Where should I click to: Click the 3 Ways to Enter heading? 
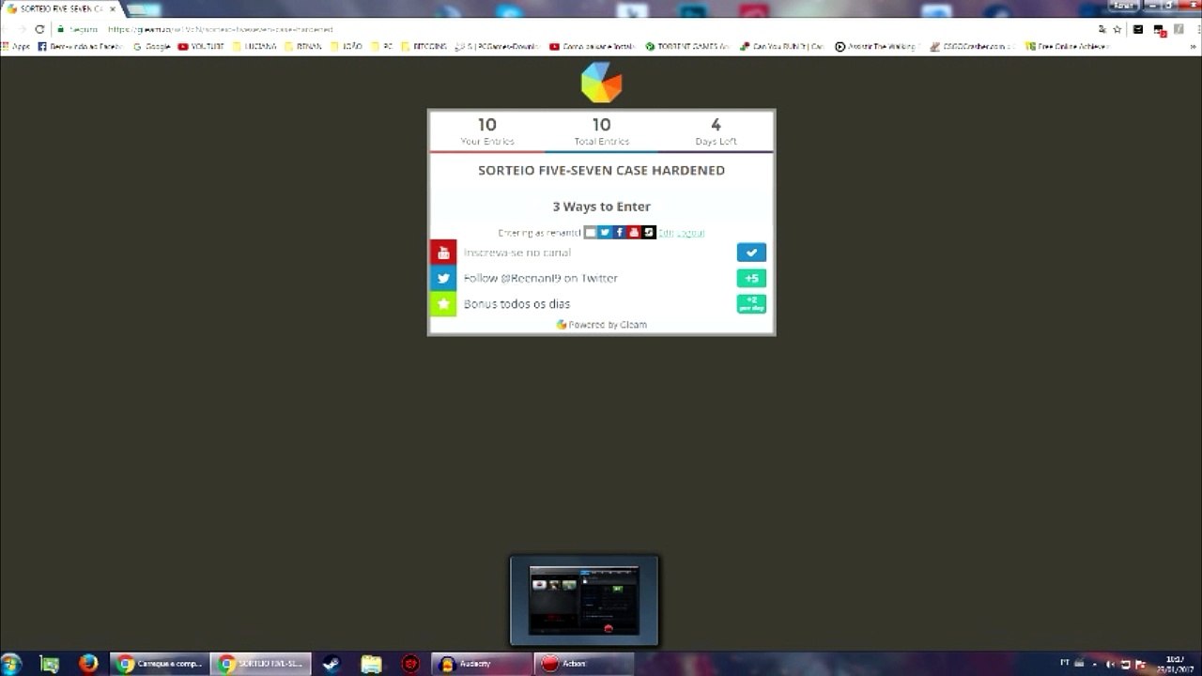(601, 207)
